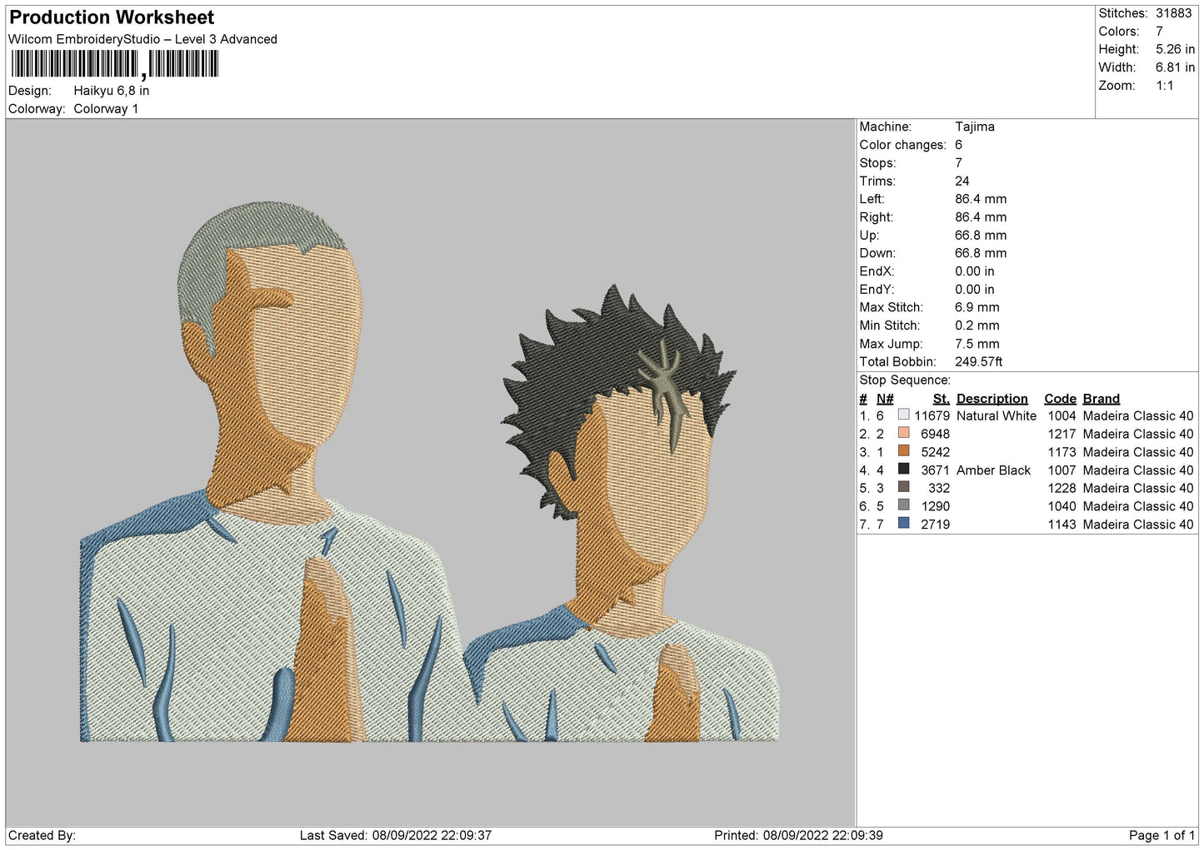Screen dimensions: 1204x850
Task: Click the Stops value 7
Action: pyautogui.click(x=958, y=163)
